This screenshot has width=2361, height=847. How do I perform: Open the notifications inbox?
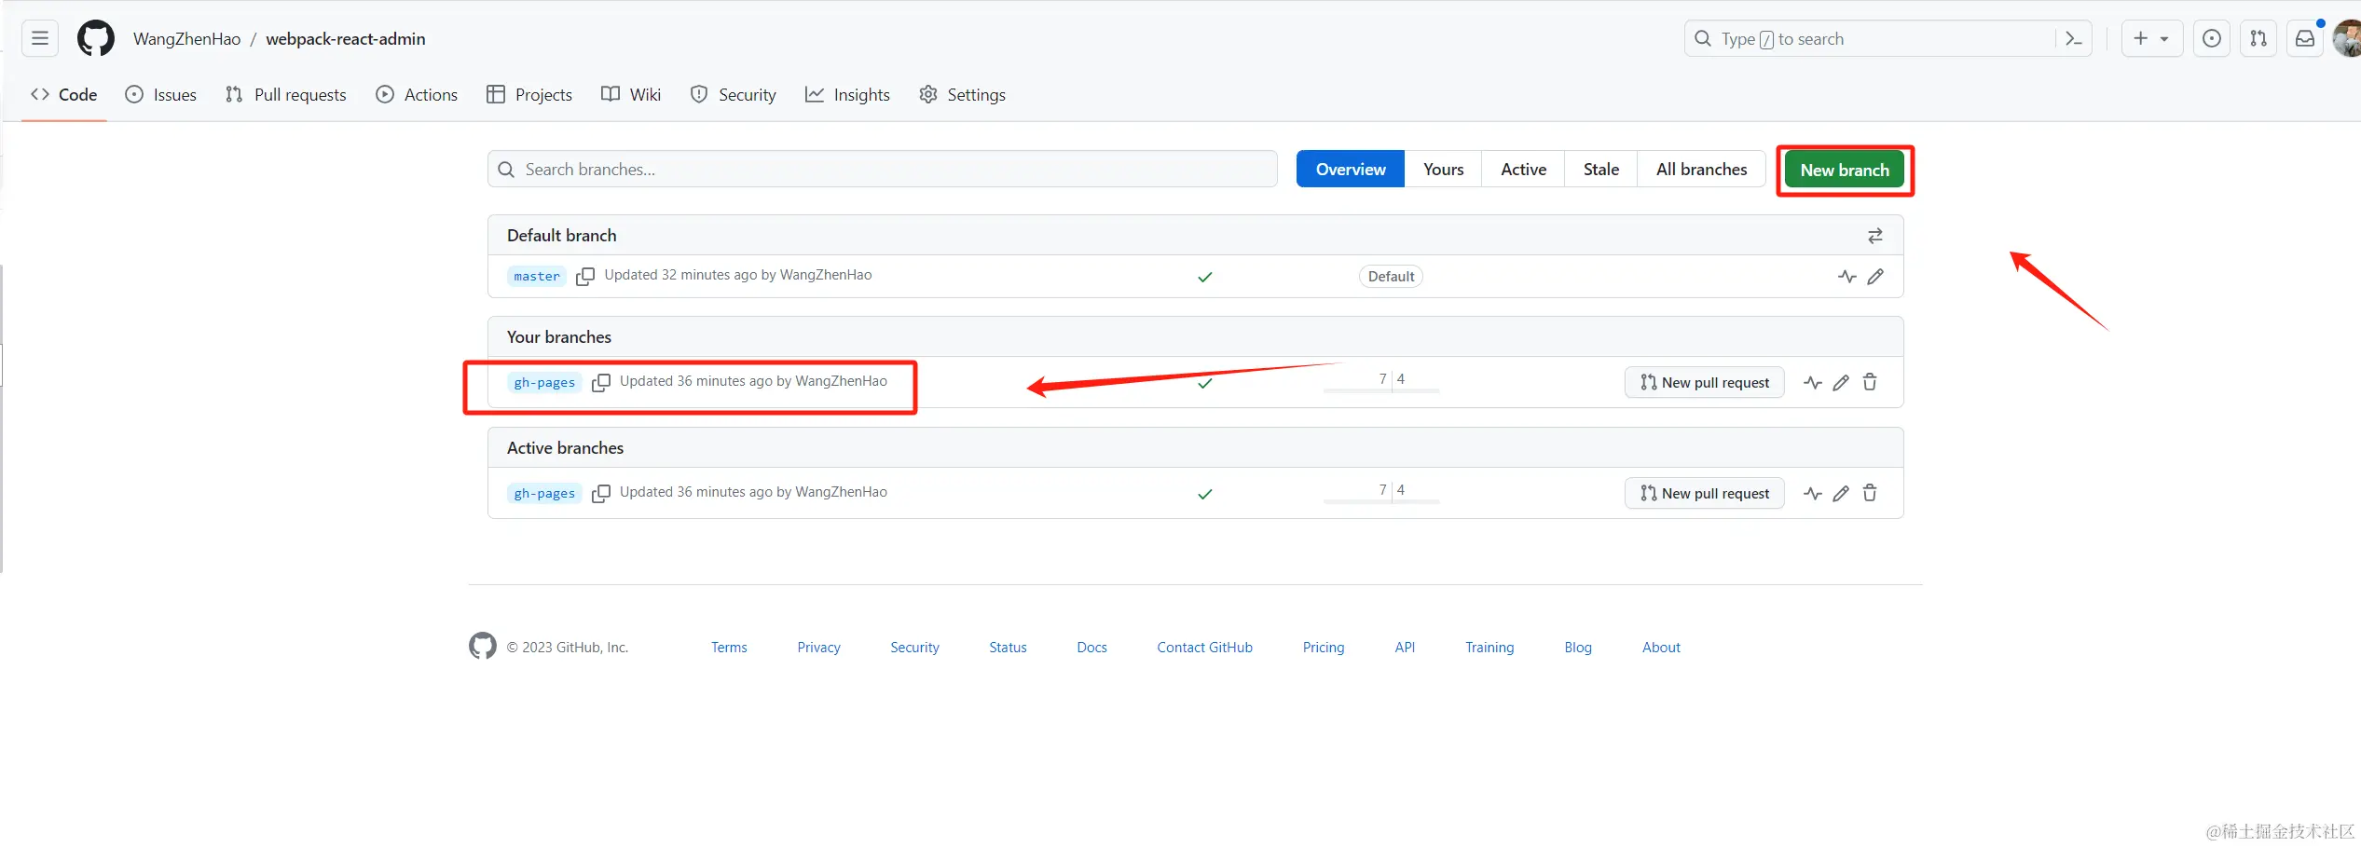coord(2305,38)
